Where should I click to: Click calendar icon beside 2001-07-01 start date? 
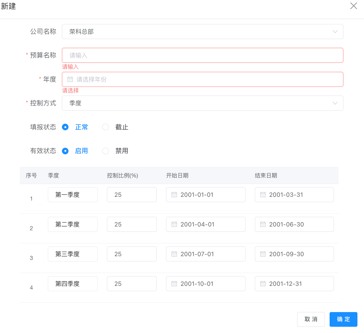[174, 254]
